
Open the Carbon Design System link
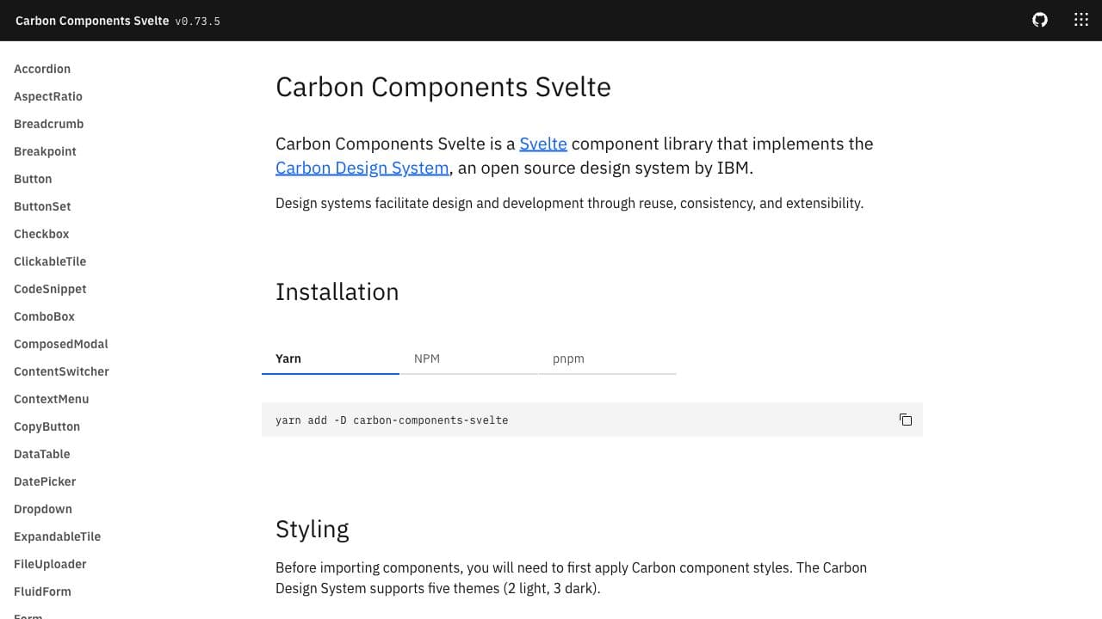tap(362, 168)
